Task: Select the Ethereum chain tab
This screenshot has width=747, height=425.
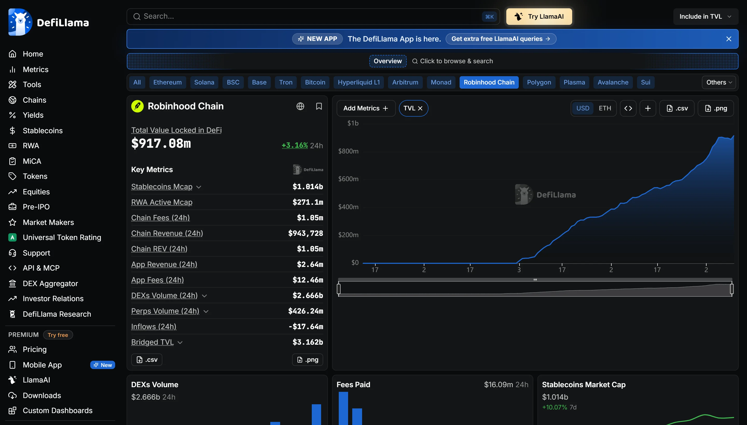Action: (x=167, y=82)
